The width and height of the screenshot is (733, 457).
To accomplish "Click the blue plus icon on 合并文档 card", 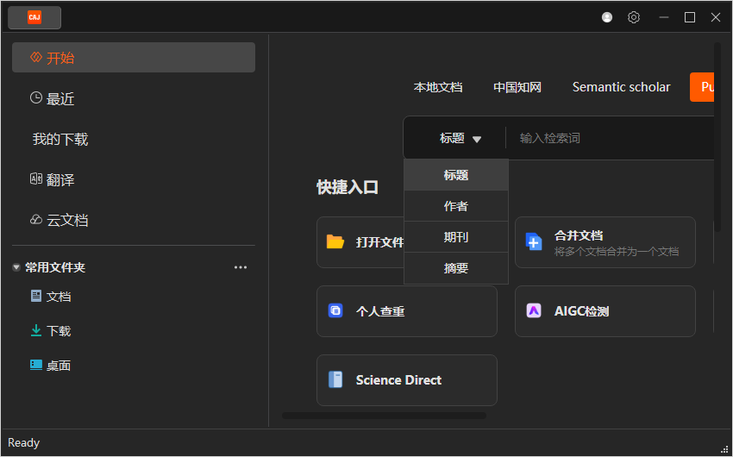I will (534, 241).
